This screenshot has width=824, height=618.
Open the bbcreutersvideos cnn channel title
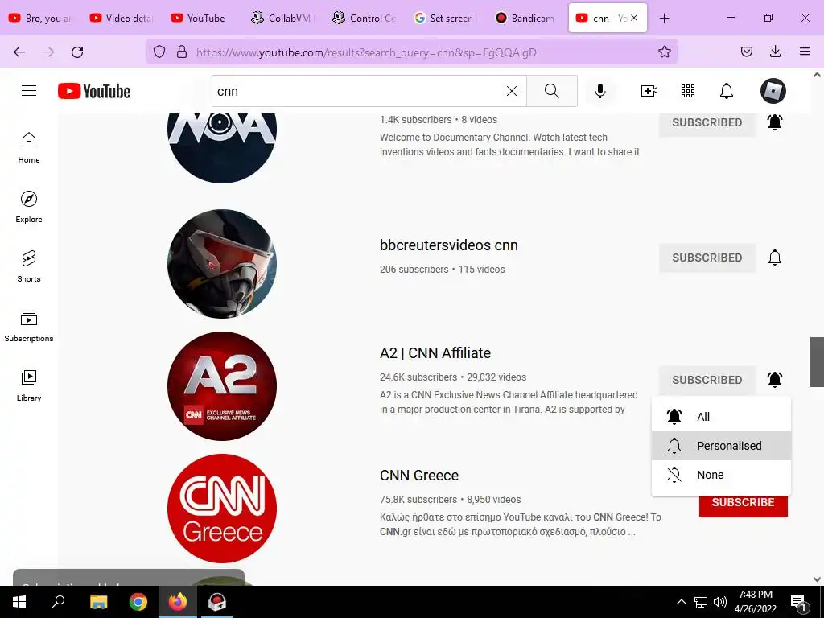449,245
